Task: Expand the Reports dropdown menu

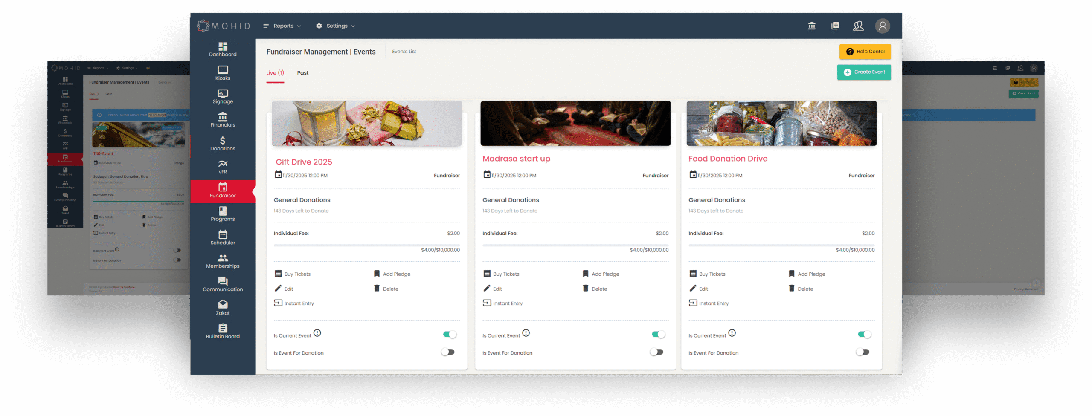Action: tap(282, 26)
